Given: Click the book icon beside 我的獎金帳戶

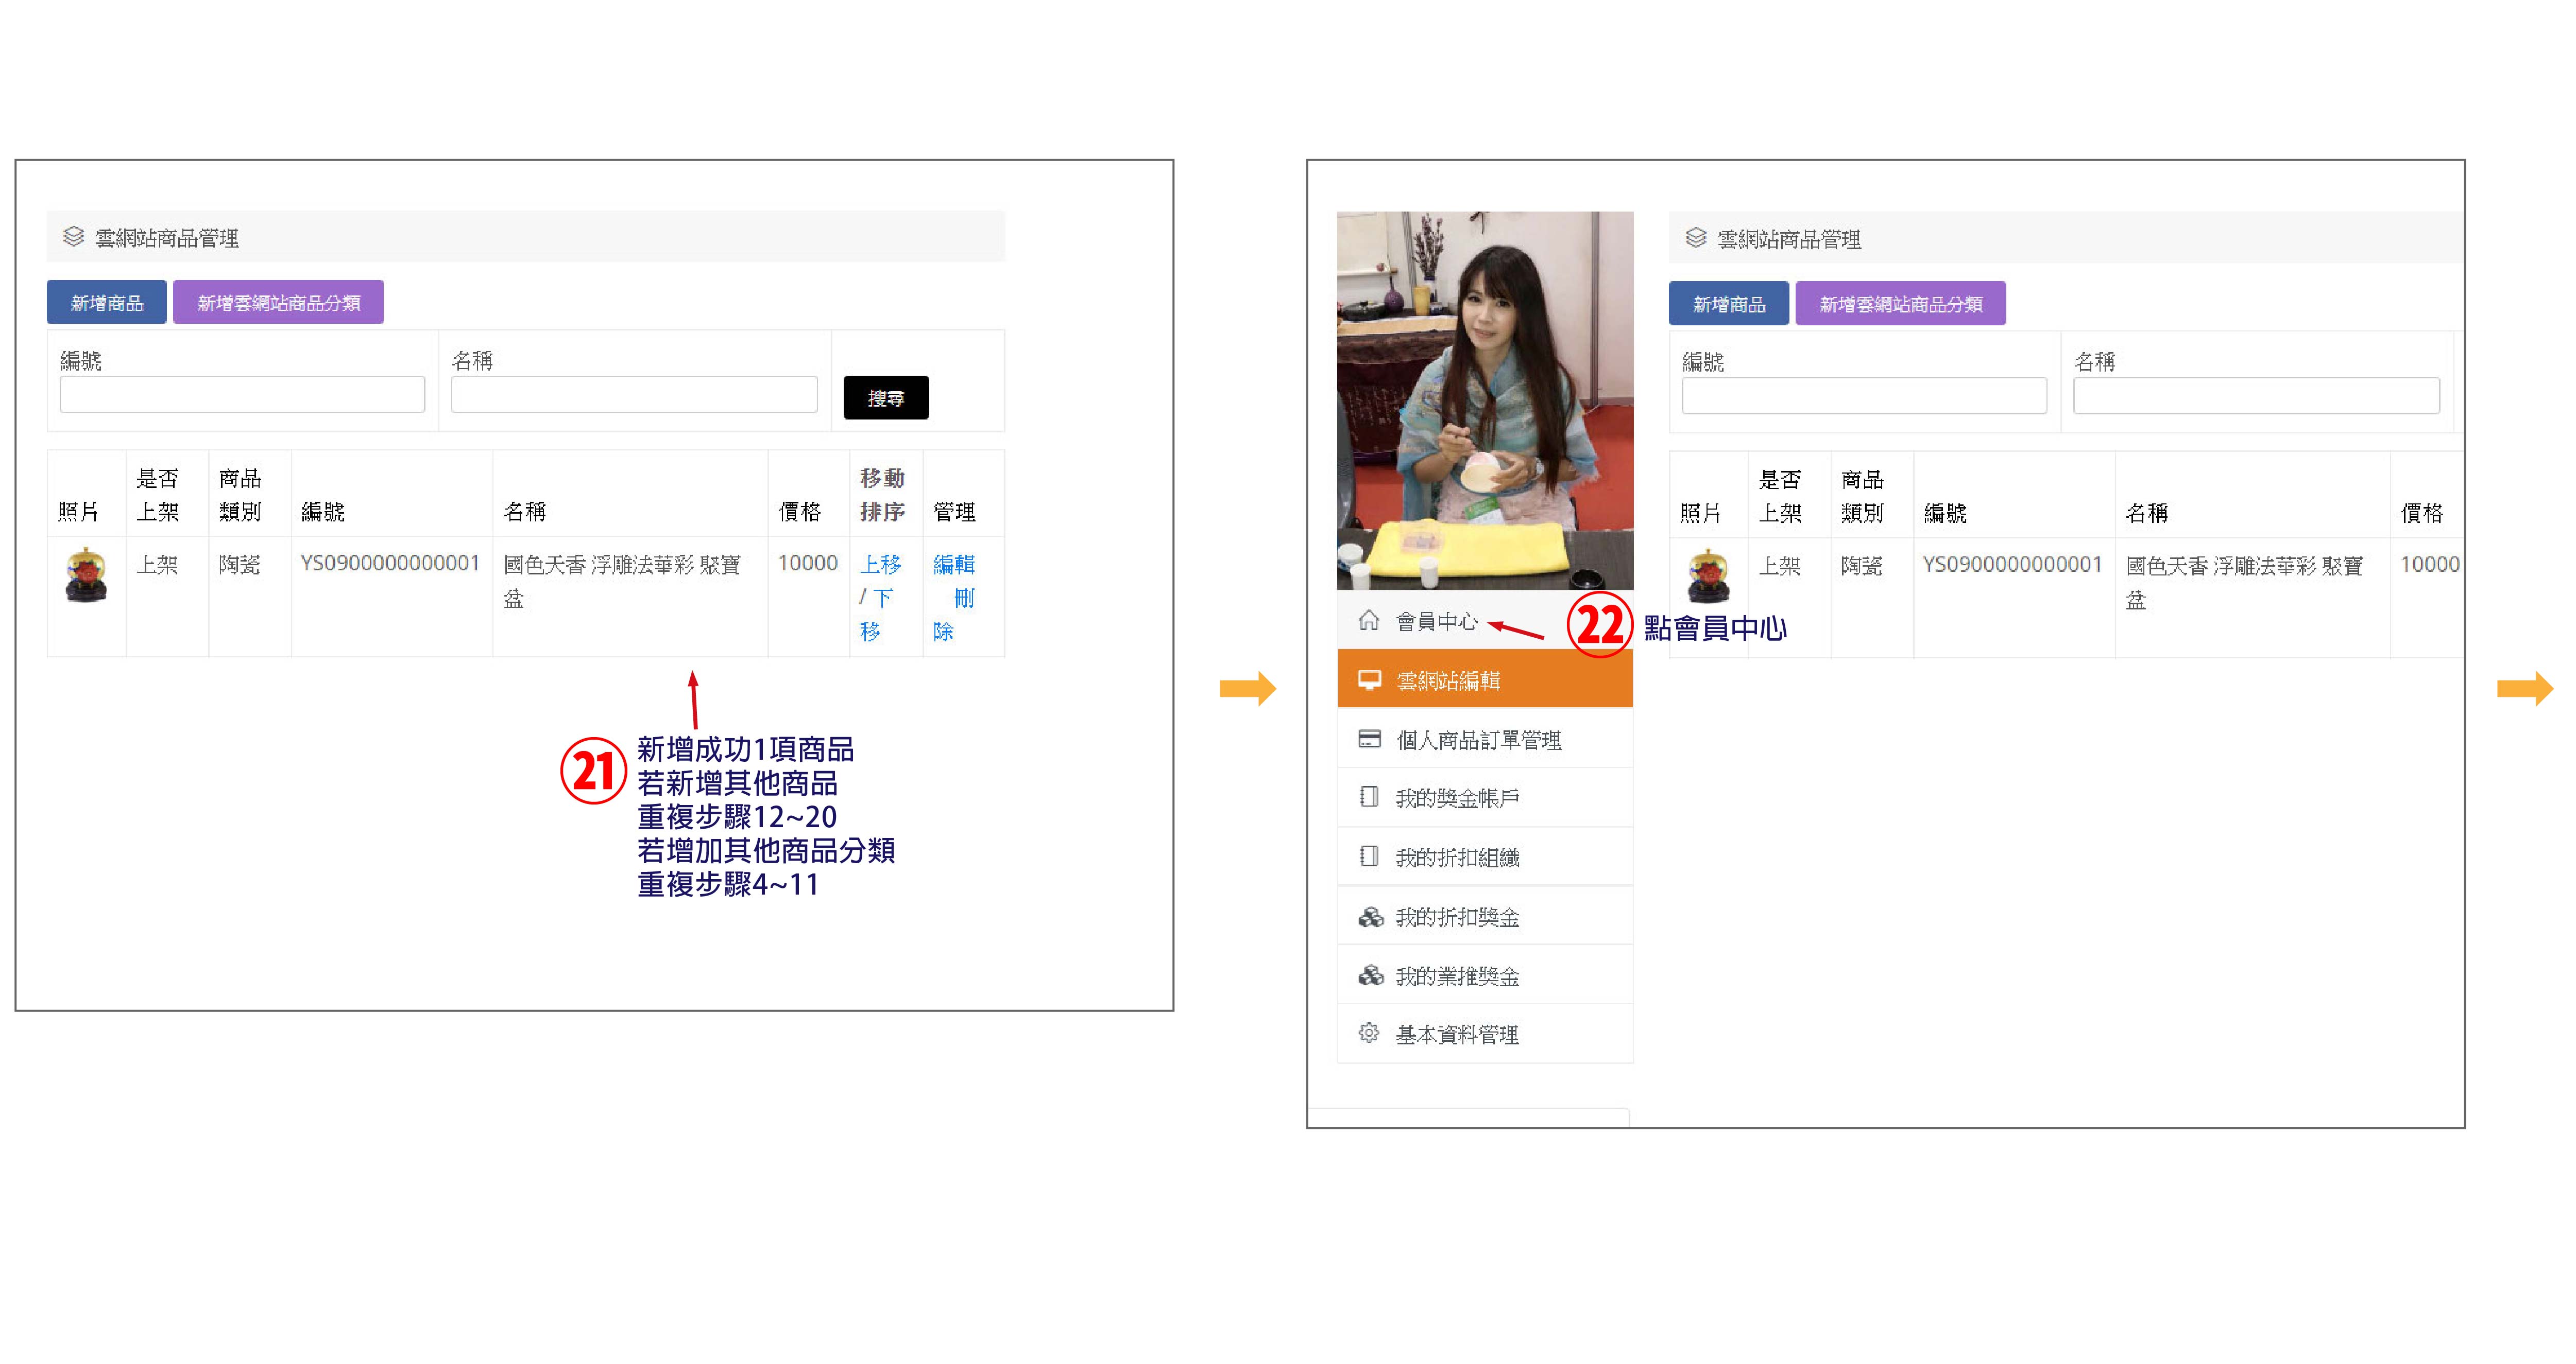Looking at the screenshot, I should [x=1369, y=797].
